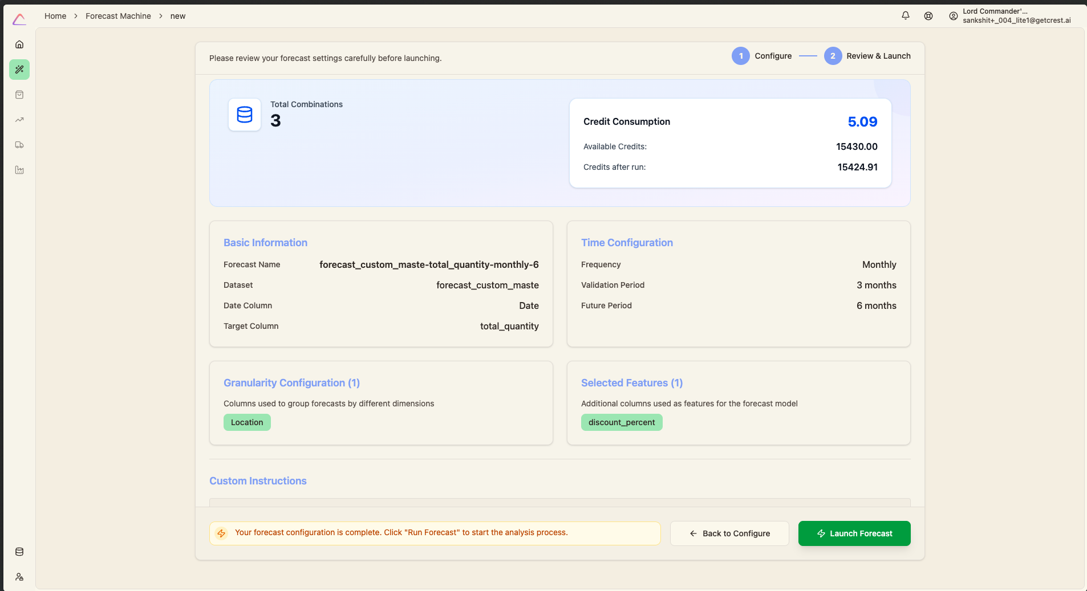Go to Home breadcrumb

(x=55, y=16)
